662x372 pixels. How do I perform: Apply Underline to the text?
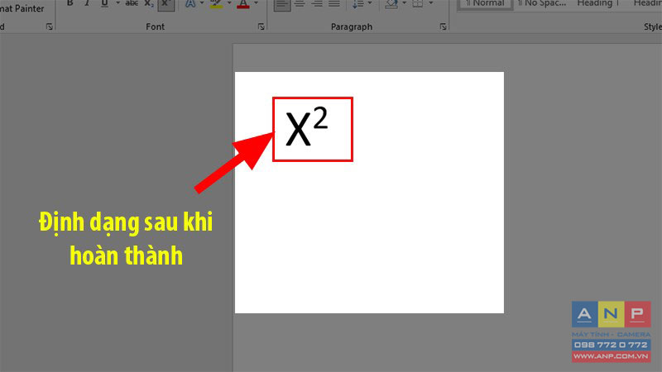tap(104, 3)
